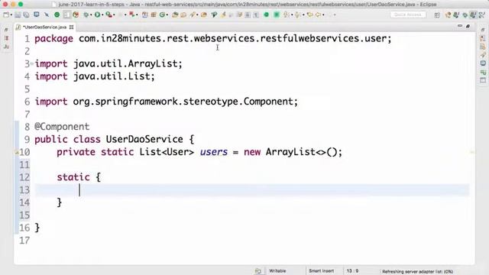The width and height of the screenshot is (489, 275).
Task: Open the JUnit view in left sidebar
Action: [6, 47]
